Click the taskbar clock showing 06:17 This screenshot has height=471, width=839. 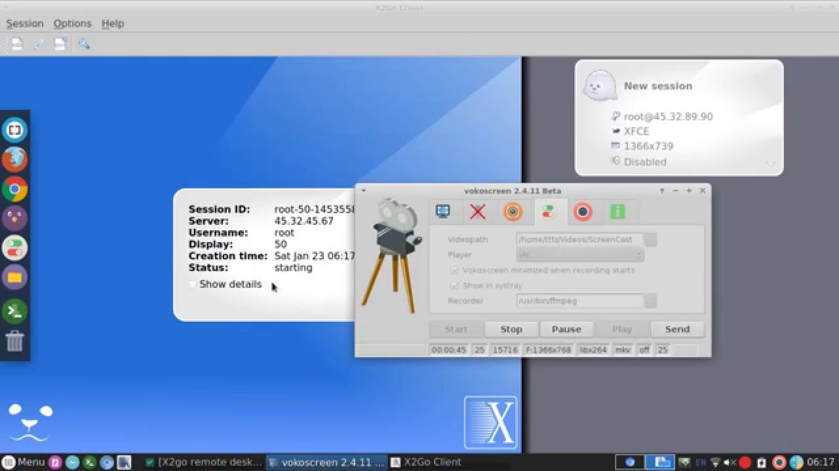[x=821, y=462]
